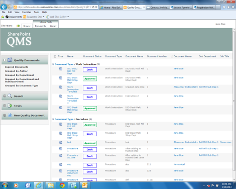This screenshot has width=236, height=189.
Task: Click the document number '11111' cell
Action: pyautogui.click(x=150, y=180)
